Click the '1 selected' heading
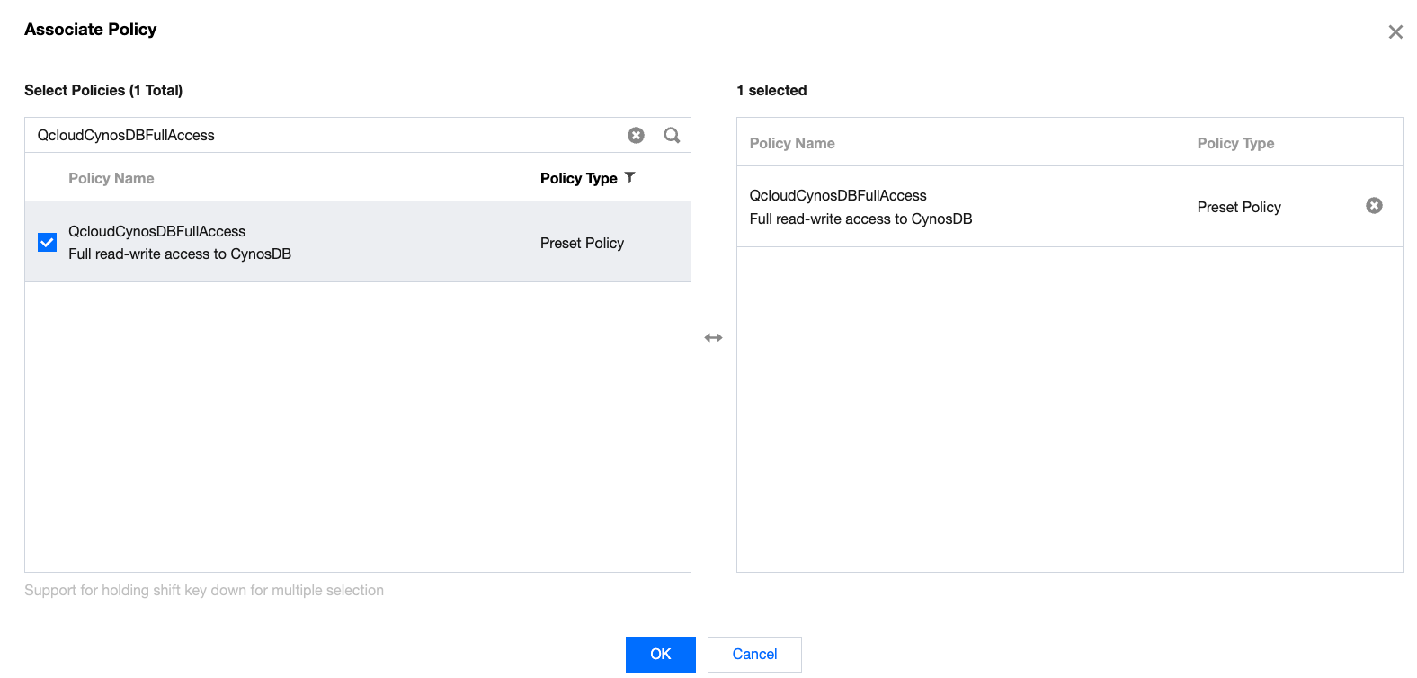1417x678 pixels. click(x=771, y=90)
